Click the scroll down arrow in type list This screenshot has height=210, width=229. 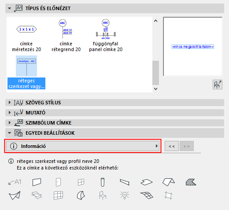pos(156,89)
